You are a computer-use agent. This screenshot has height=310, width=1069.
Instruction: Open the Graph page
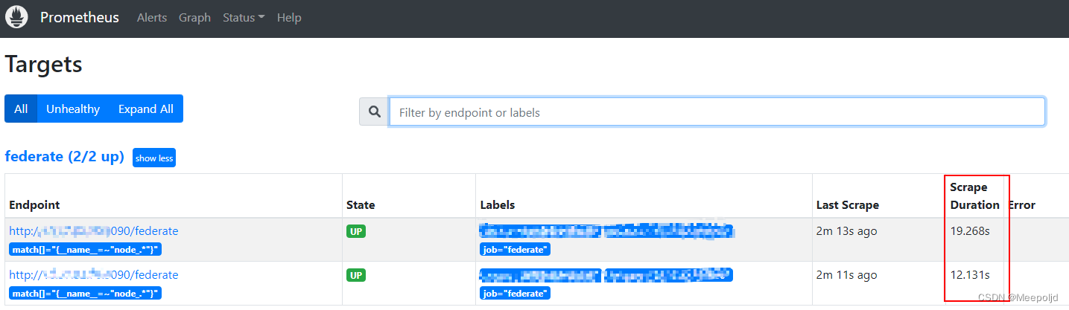[194, 18]
